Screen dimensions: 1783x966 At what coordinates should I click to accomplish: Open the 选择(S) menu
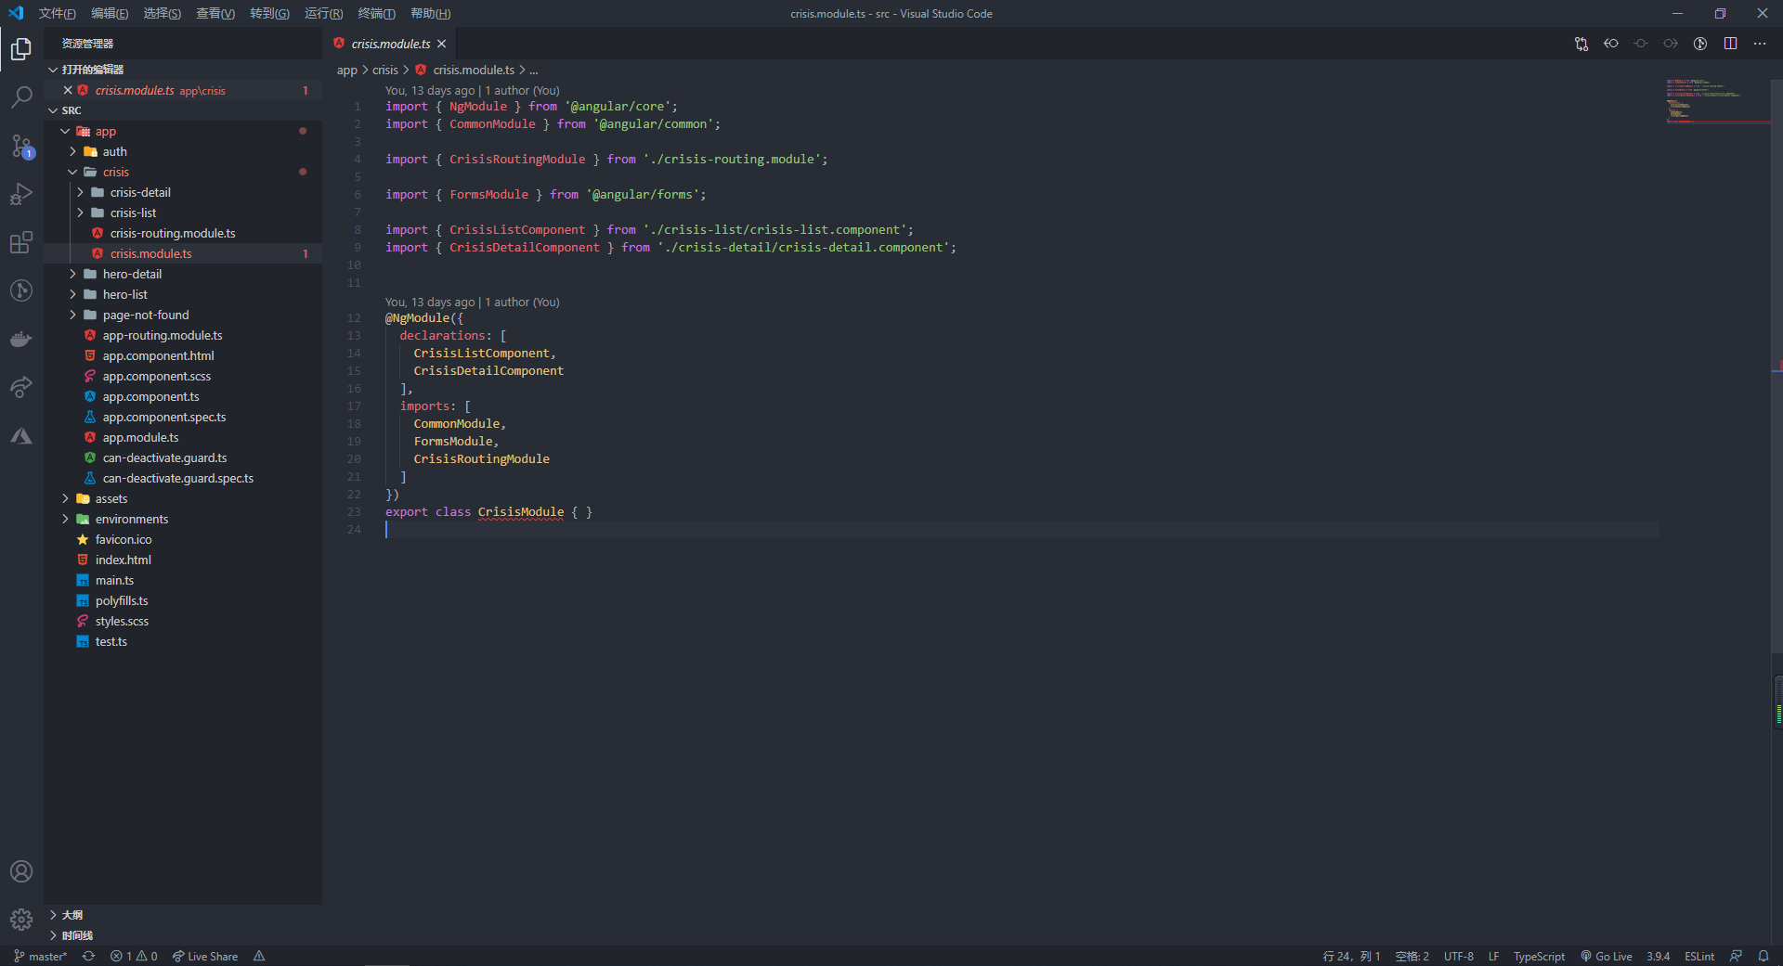click(163, 13)
